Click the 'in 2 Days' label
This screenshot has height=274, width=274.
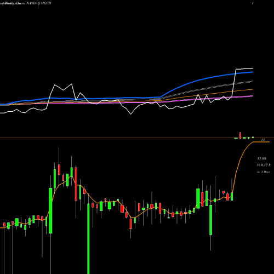tap(263, 172)
